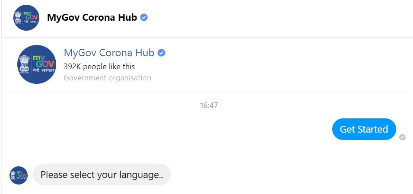Click the divider line below the profile card
The height and width of the screenshot is (194, 413).
click(208, 92)
